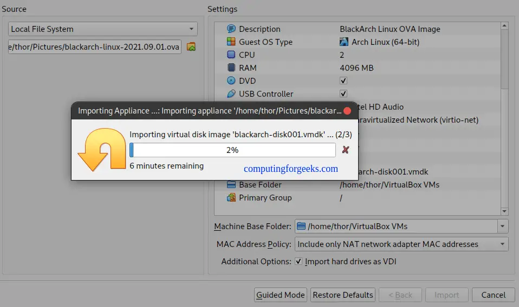Click the Base Folder icon

[231, 184]
